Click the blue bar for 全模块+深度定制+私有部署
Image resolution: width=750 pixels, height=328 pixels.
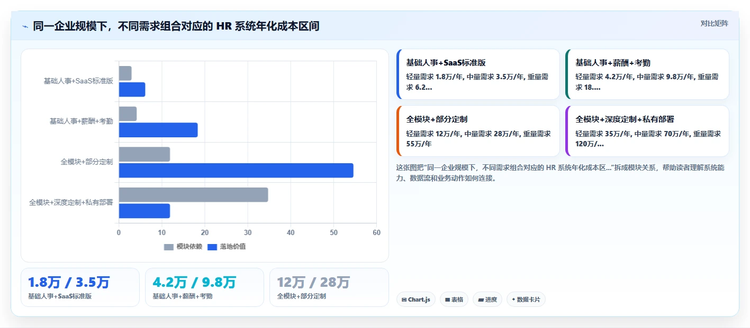tap(144, 211)
